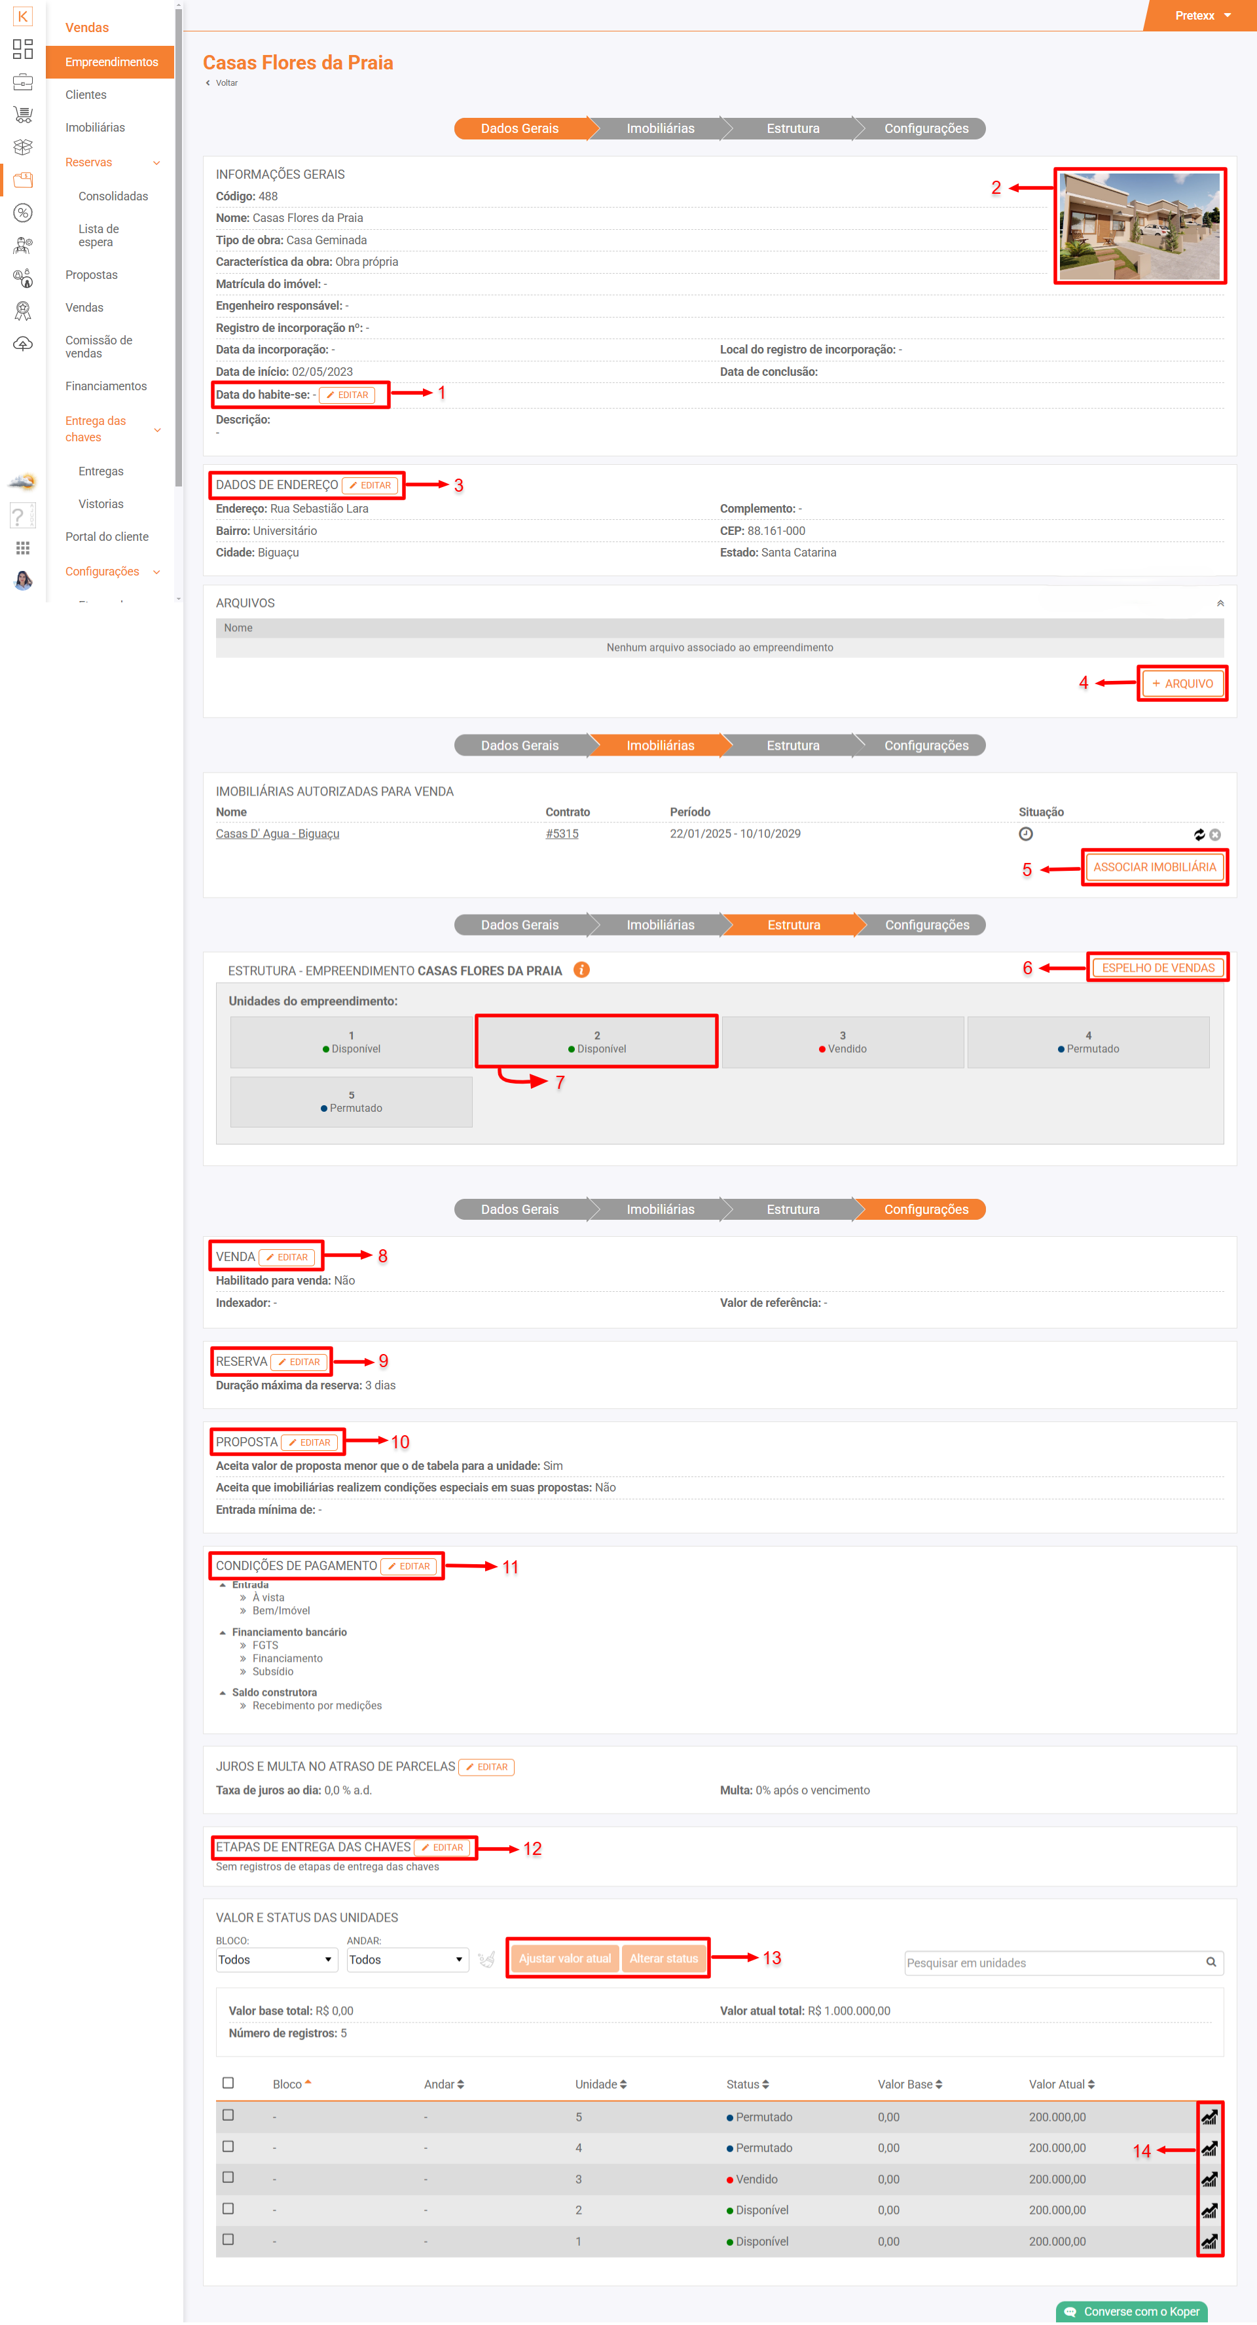This screenshot has height=2325, width=1257.
Task: Open Clientes in the Vendas menu
Action: pyautogui.click(x=86, y=95)
